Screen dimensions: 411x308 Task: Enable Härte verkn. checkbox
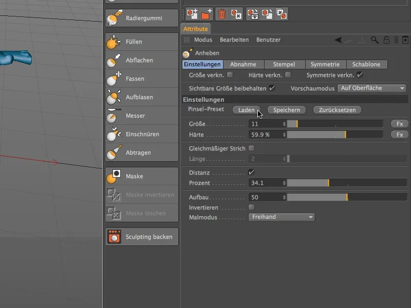coord(288,75)
